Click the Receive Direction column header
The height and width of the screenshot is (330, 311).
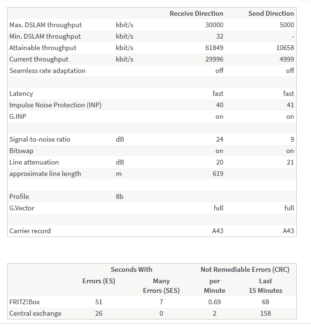pos(196,13)
